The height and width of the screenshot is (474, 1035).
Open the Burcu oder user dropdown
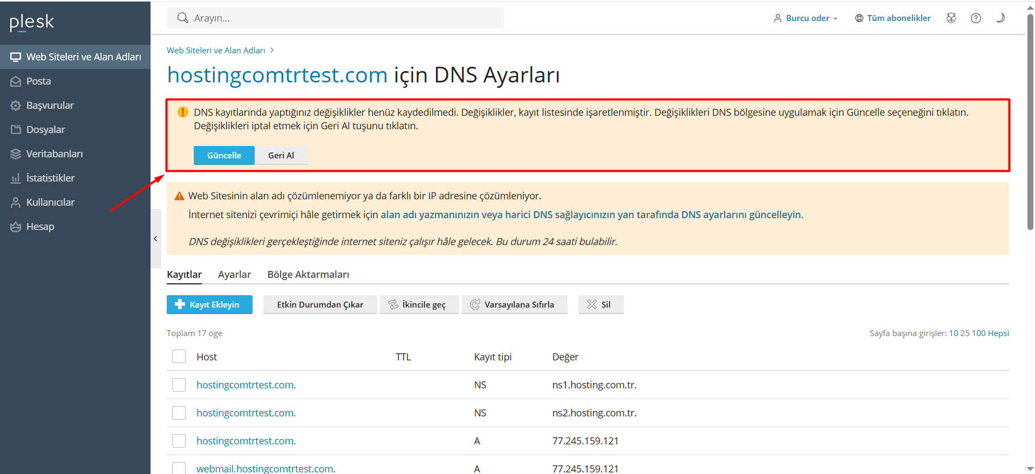[806, 18]
